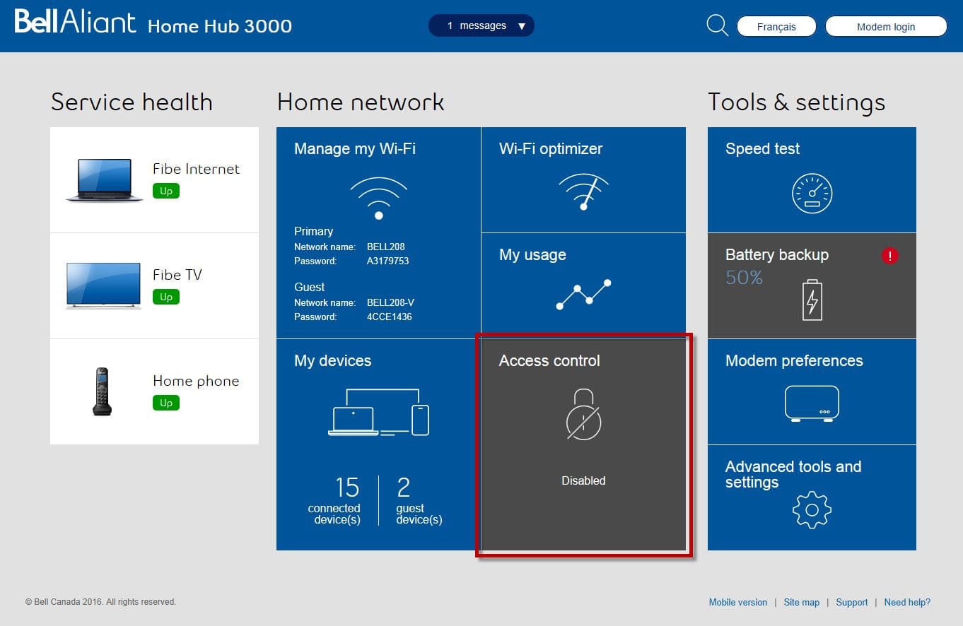963x626 pixels.
Task: Open the search magnifying glass
Action: [716, 25]
